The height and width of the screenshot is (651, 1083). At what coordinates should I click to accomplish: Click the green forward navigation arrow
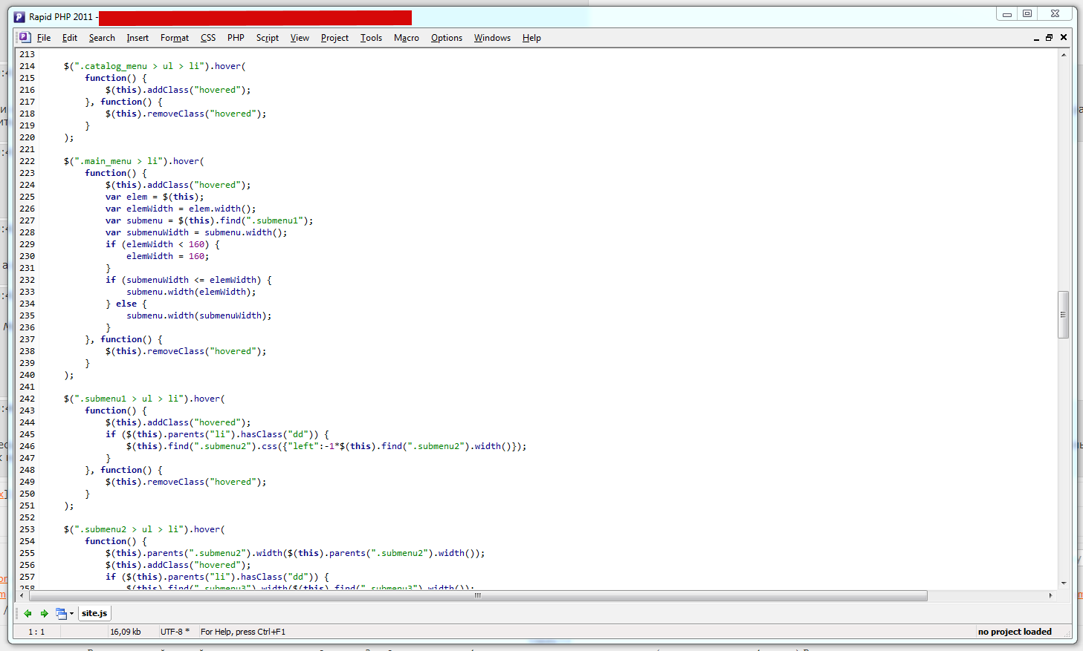point(45,613)
